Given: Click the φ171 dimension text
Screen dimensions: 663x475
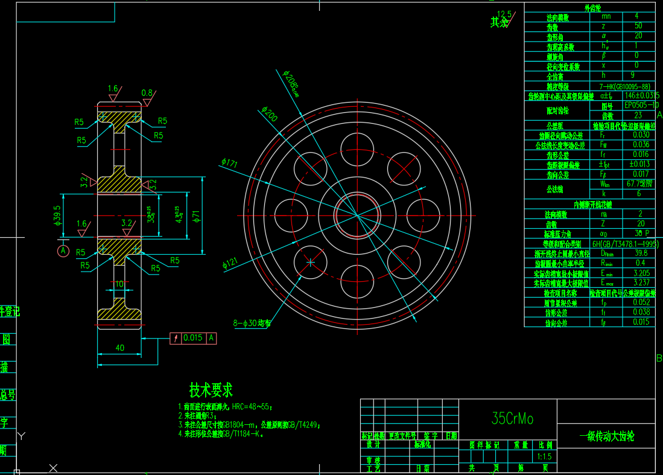Looking at the screenshot, I should [x=230, y=163].
